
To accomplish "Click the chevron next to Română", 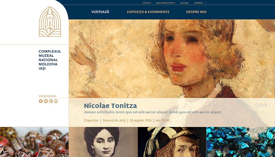I will pos(205,3).
